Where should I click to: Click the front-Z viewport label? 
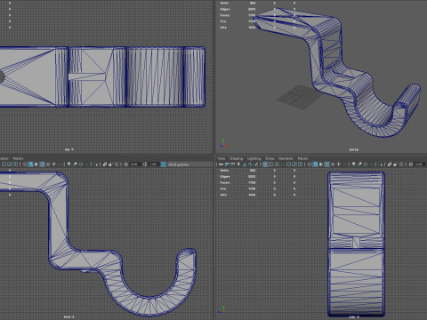point(69,316)
